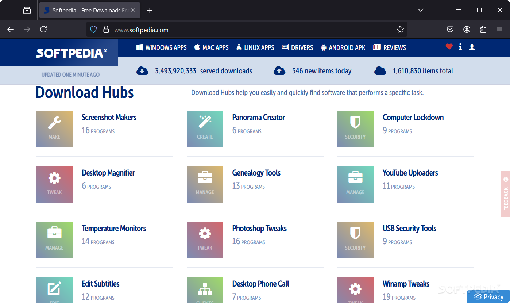Click '13 PROGRAMS' under Genealogy Tools
The height and width of the screenshot is (303, 510).
tap(248, 186)
